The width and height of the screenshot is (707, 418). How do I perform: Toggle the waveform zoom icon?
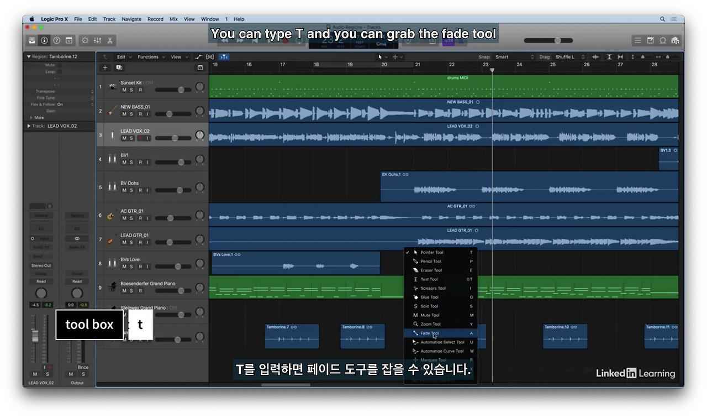[x=595, y=57]
